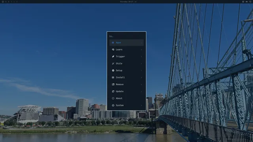Select the Trigger menu label
Screen dimensions: 253x142
point(120,56)
